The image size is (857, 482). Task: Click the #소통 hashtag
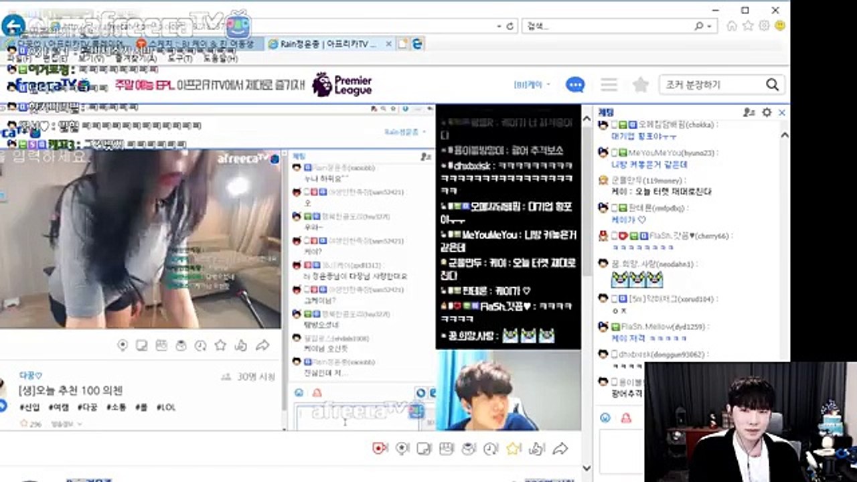(x=116, y=407)
